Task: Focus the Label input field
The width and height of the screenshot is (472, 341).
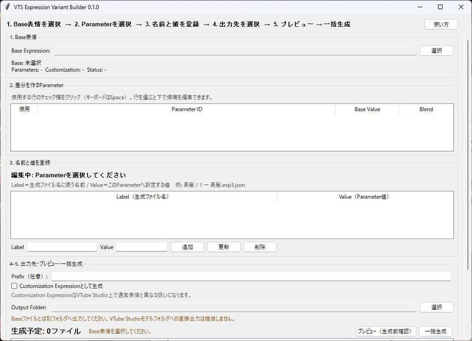Action: click(x=62, y=247)
